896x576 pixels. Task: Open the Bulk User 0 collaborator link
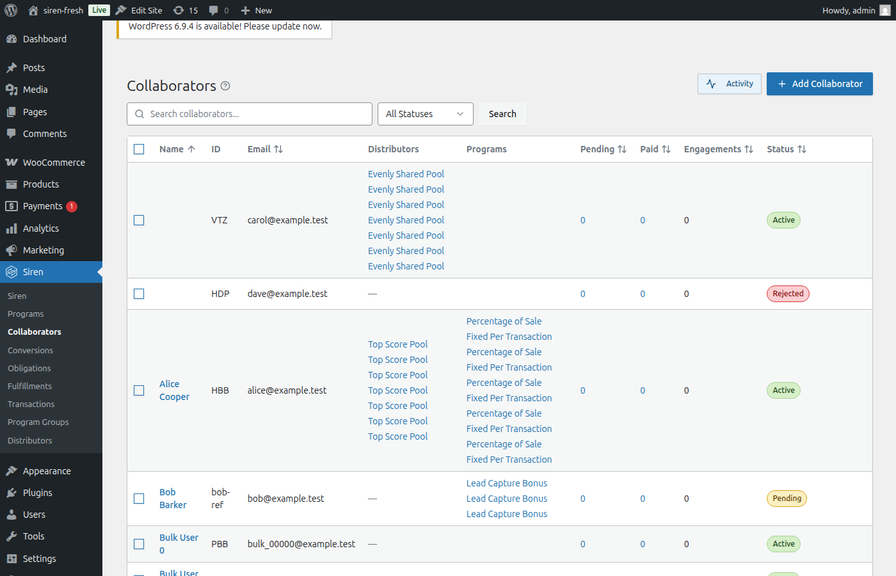(x=179, y=544)
